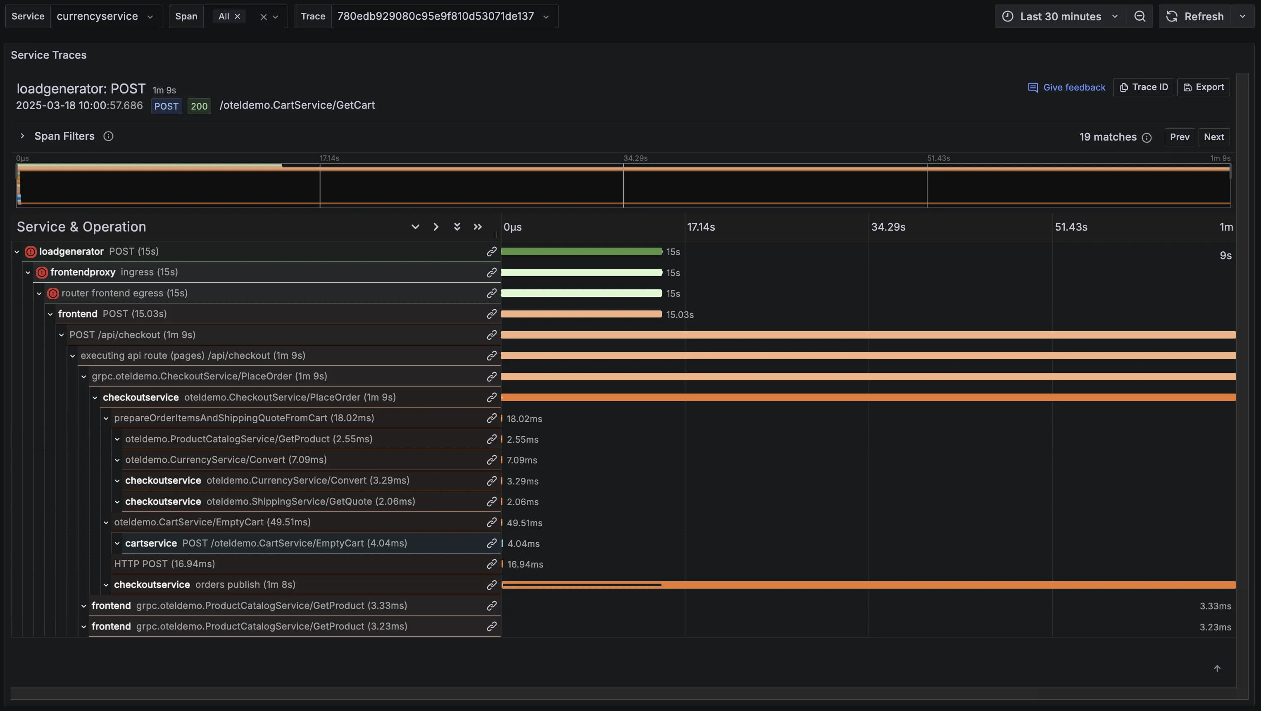The image size is (1261, 711).
Task: Click the matches info icon
Action: (x=1147, y=138)
